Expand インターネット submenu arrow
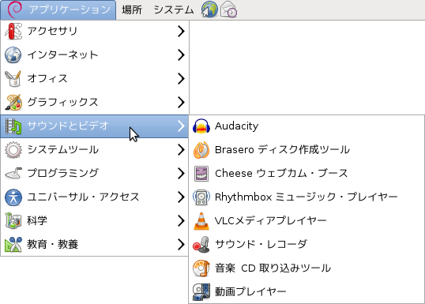 [x=181, y=54]
